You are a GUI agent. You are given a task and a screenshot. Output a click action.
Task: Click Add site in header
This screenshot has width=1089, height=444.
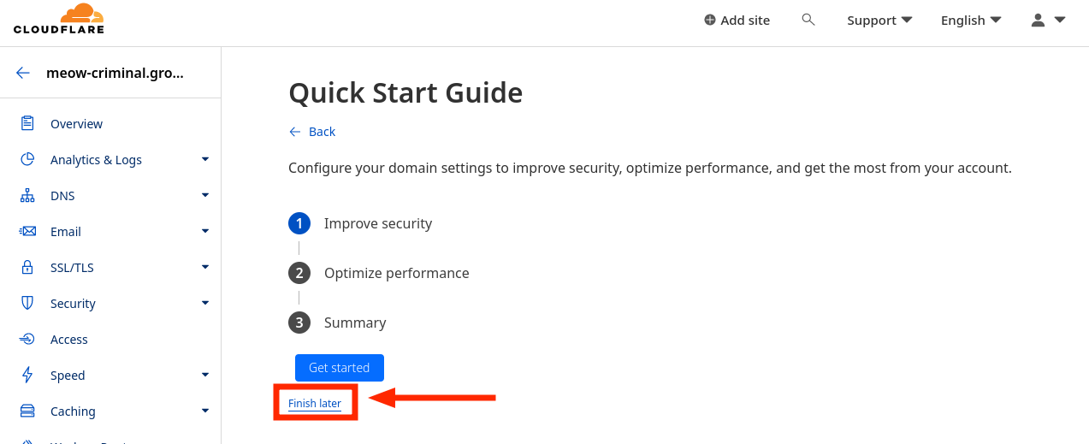click(x=737, y=20)
